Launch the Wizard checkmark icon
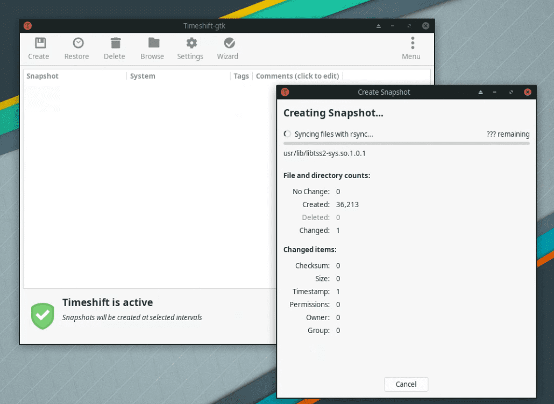The height and width of the screenshot is (404, 554). pyautogui.click(x=229, y=43)
